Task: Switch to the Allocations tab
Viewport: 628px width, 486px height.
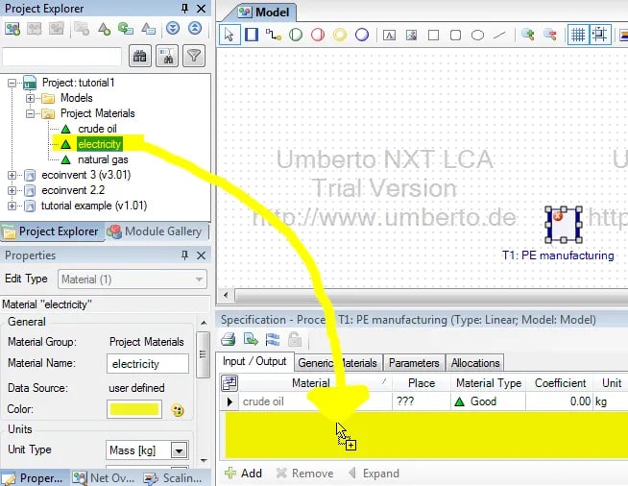Action: [475, 363]
